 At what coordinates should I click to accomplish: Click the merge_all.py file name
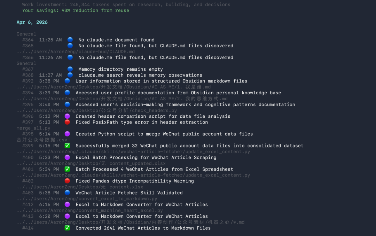pos(33,128)
